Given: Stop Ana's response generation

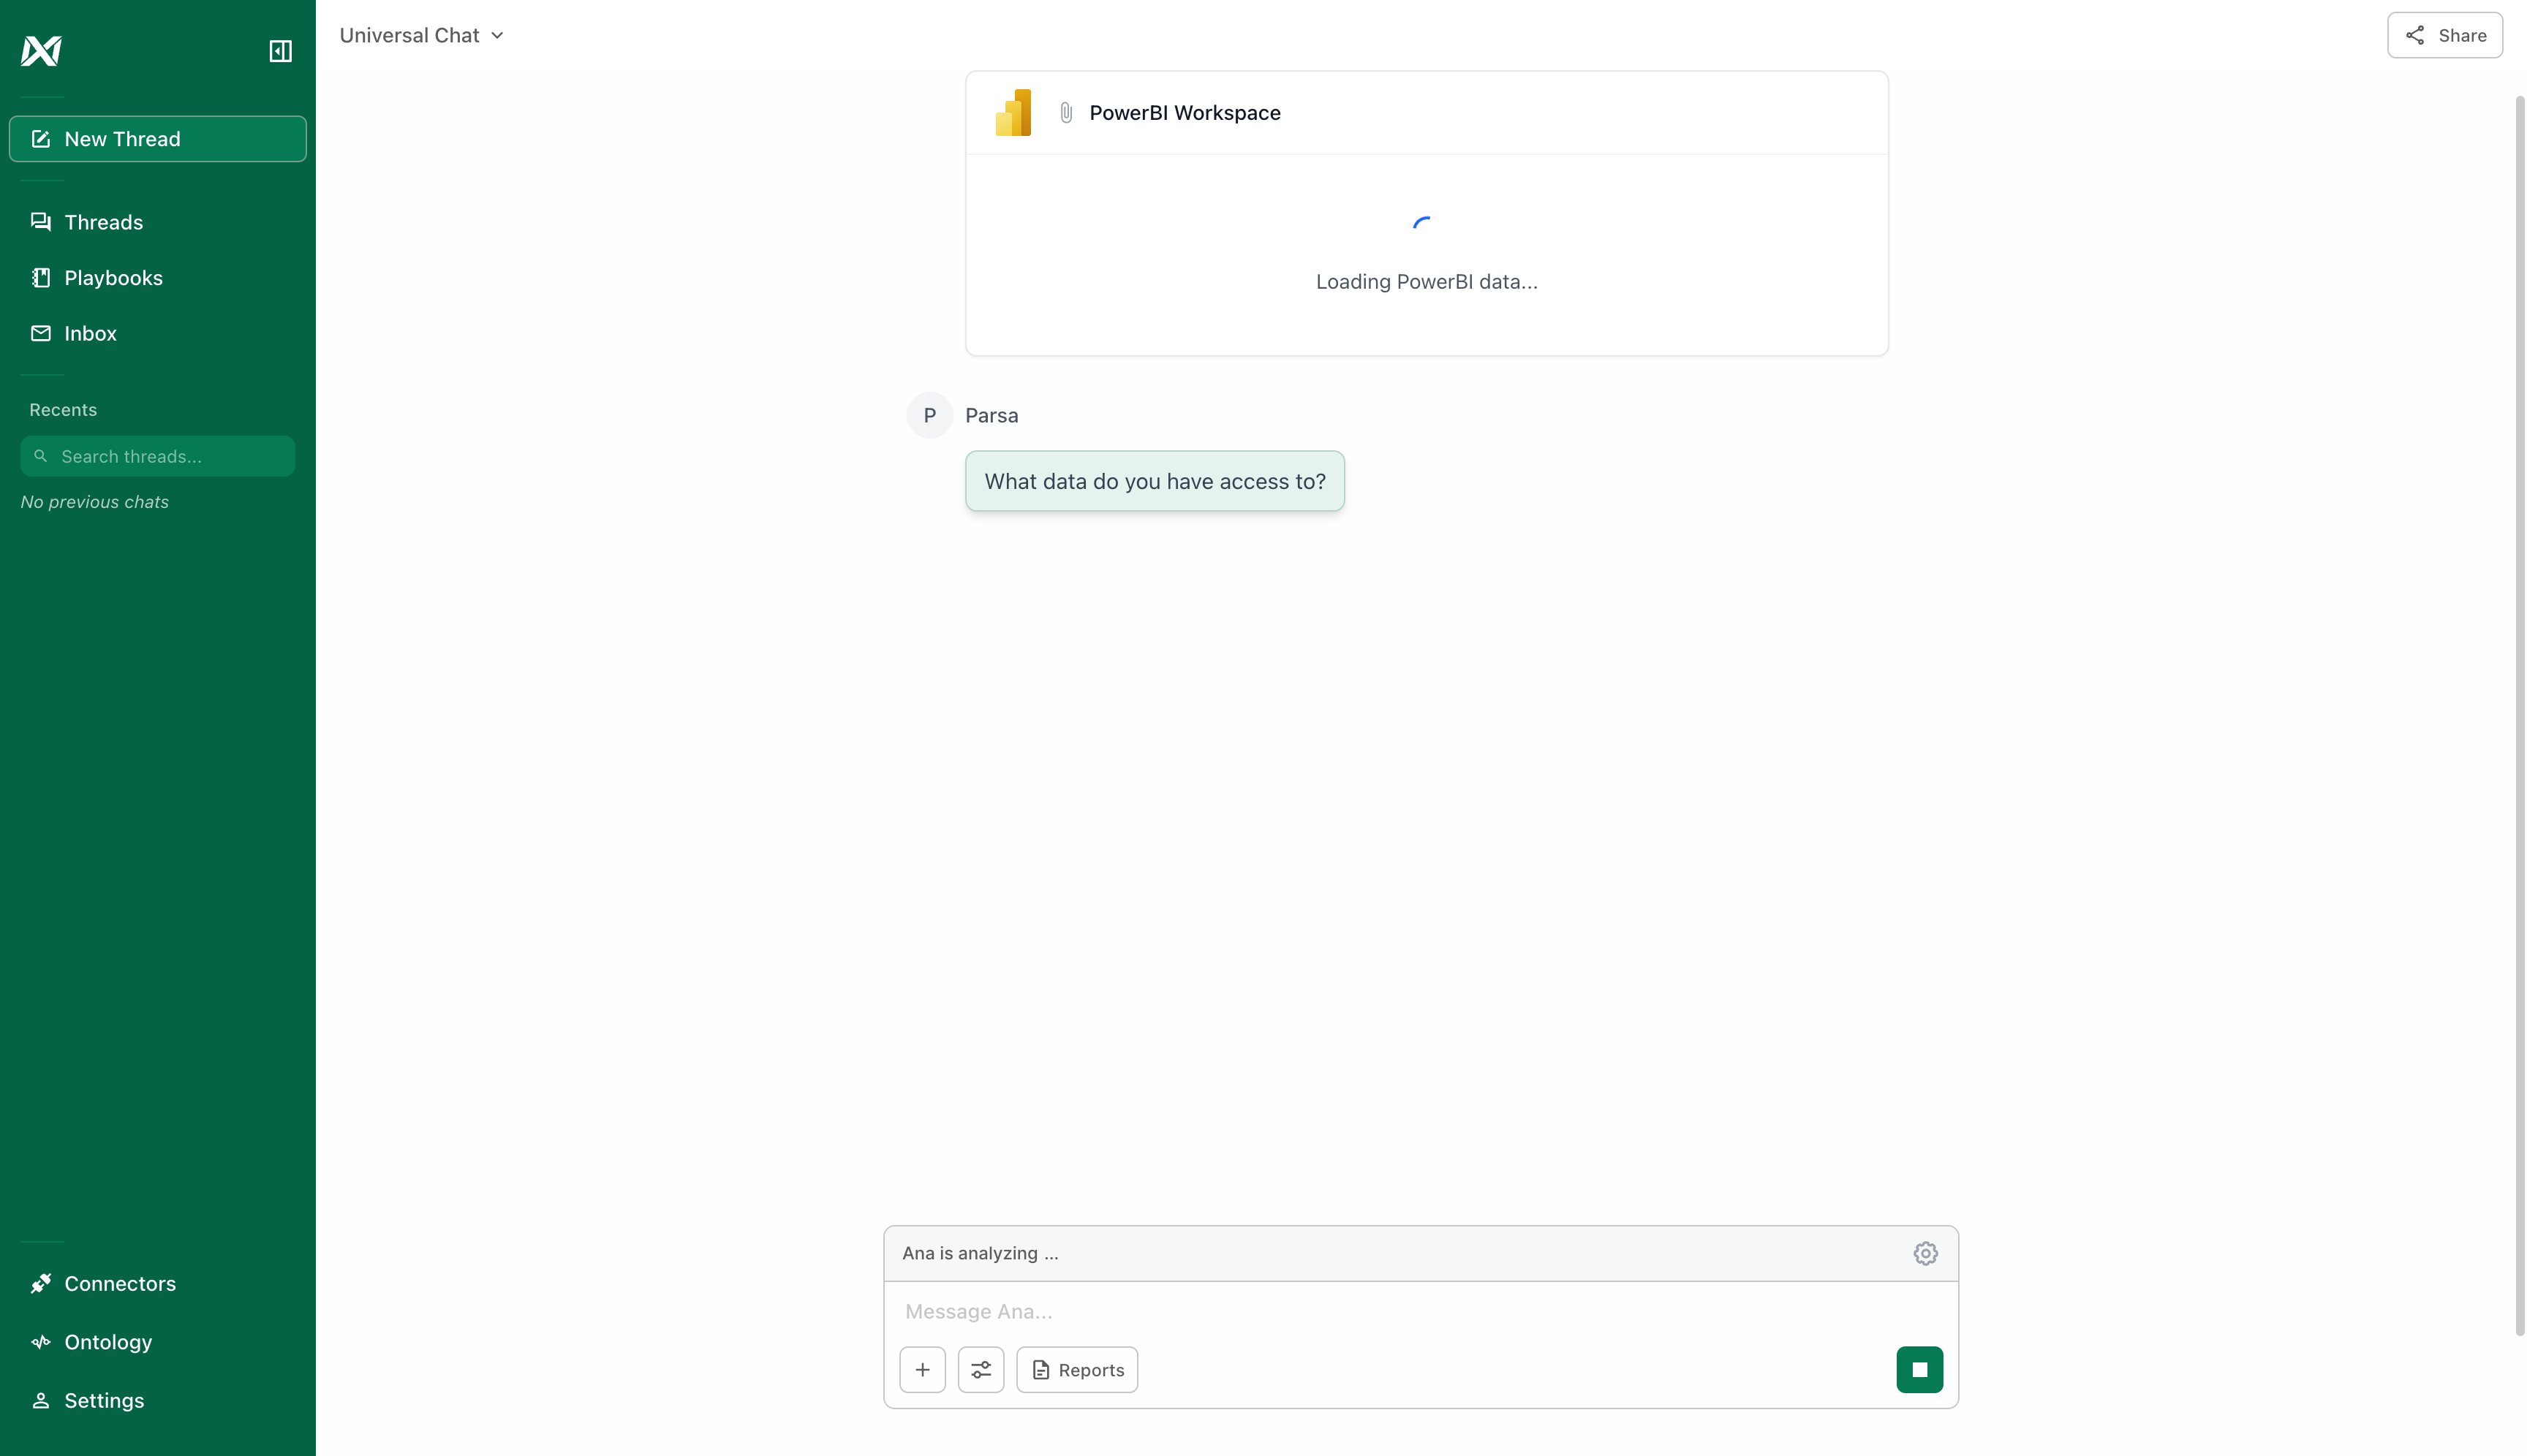Looking at the screenshot, I should click(x=1919, y=1369).
